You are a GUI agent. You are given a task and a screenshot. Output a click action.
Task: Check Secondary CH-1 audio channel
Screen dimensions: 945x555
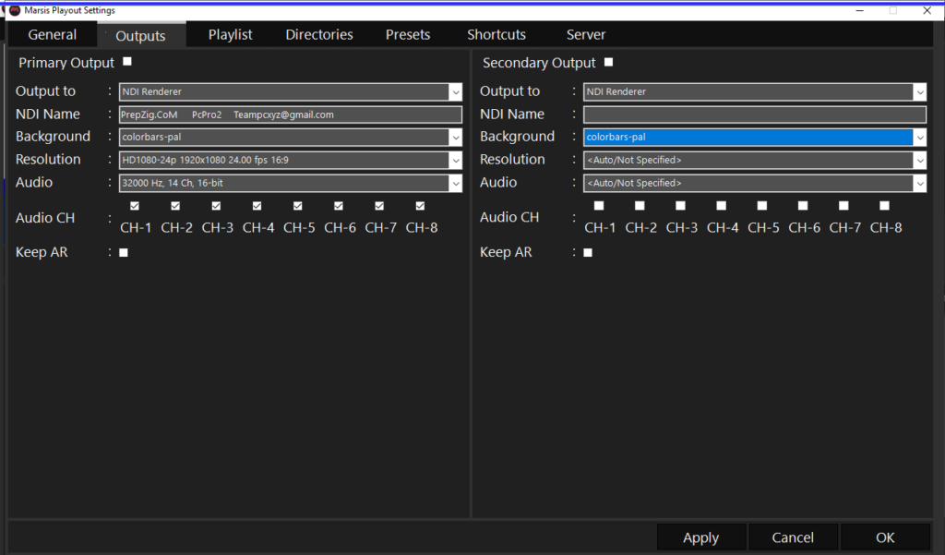pos(599,206)
